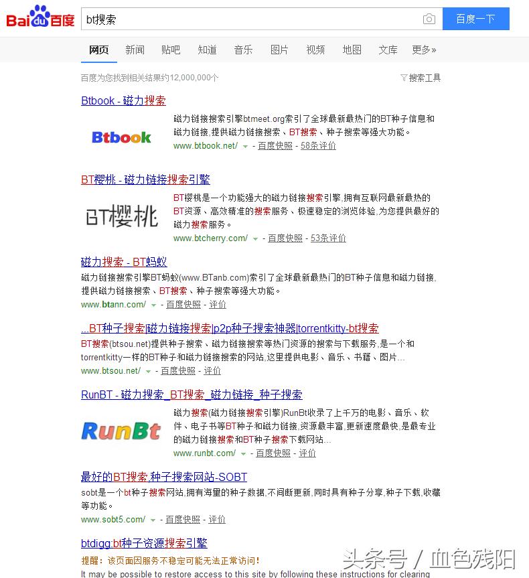Switch to the 图片 tab
This screenshot has width=529, height=578.
coord(279,50)
